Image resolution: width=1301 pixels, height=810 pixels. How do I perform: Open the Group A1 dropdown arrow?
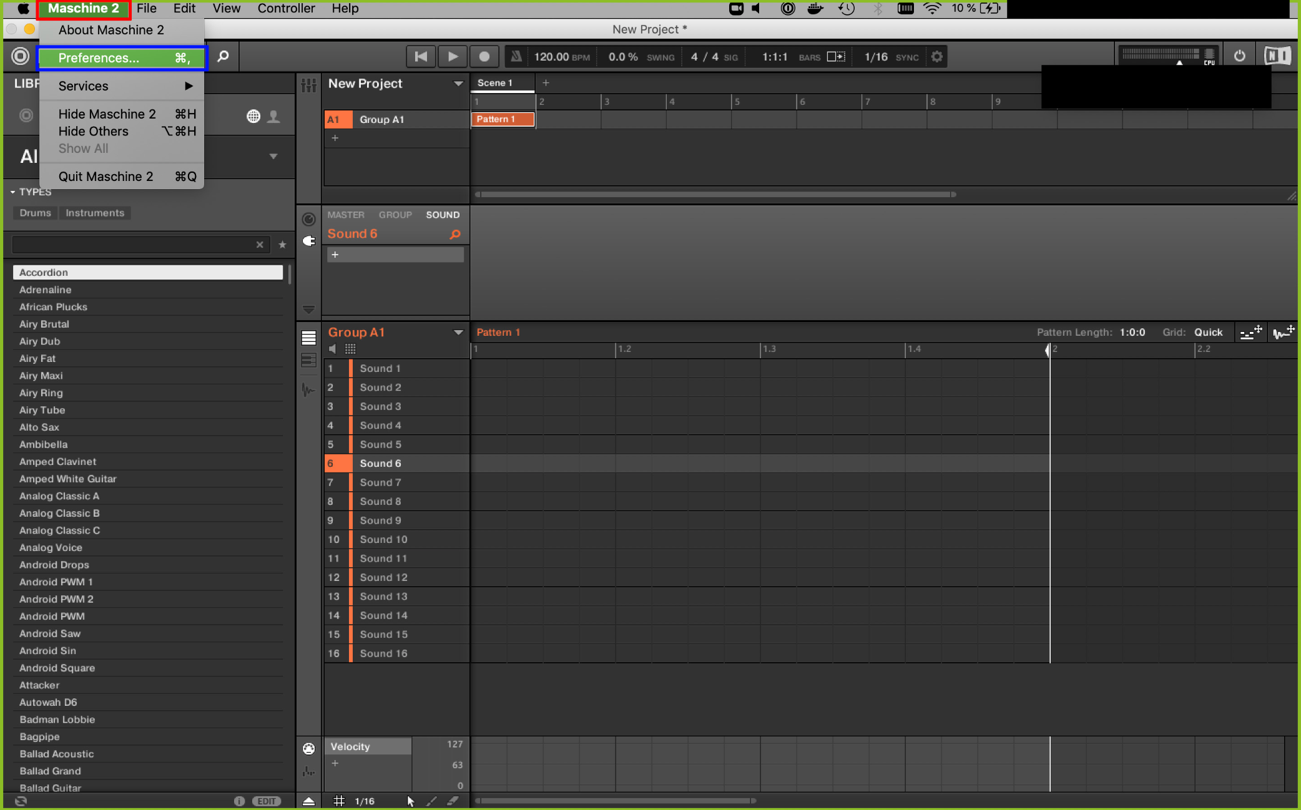coord(458,333)
